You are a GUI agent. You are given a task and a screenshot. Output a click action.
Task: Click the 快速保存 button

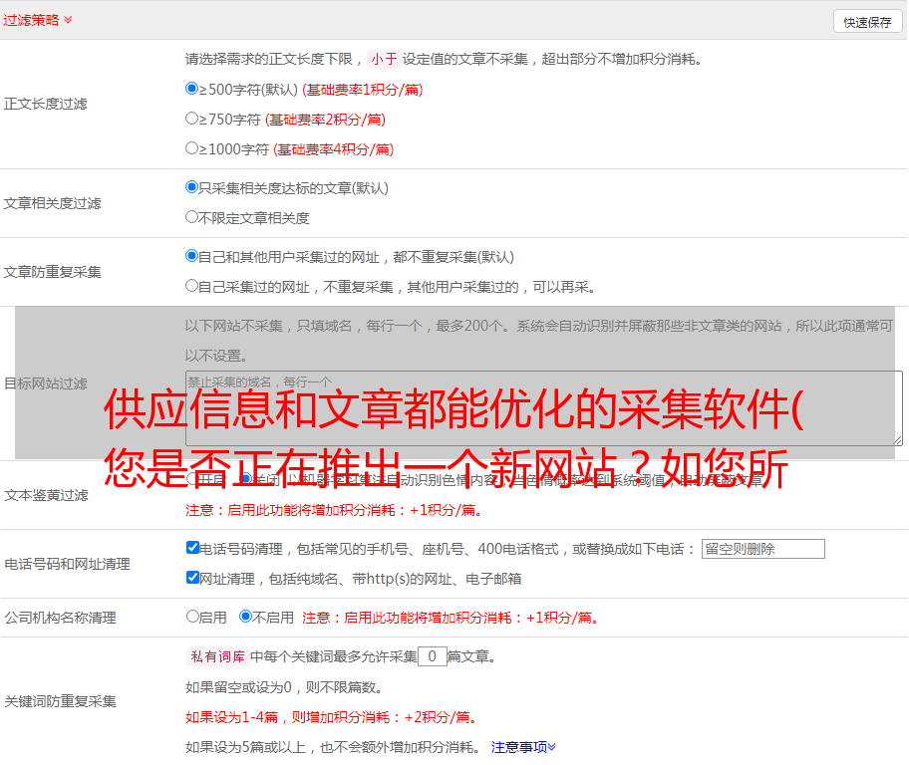[x=867, y=22]
